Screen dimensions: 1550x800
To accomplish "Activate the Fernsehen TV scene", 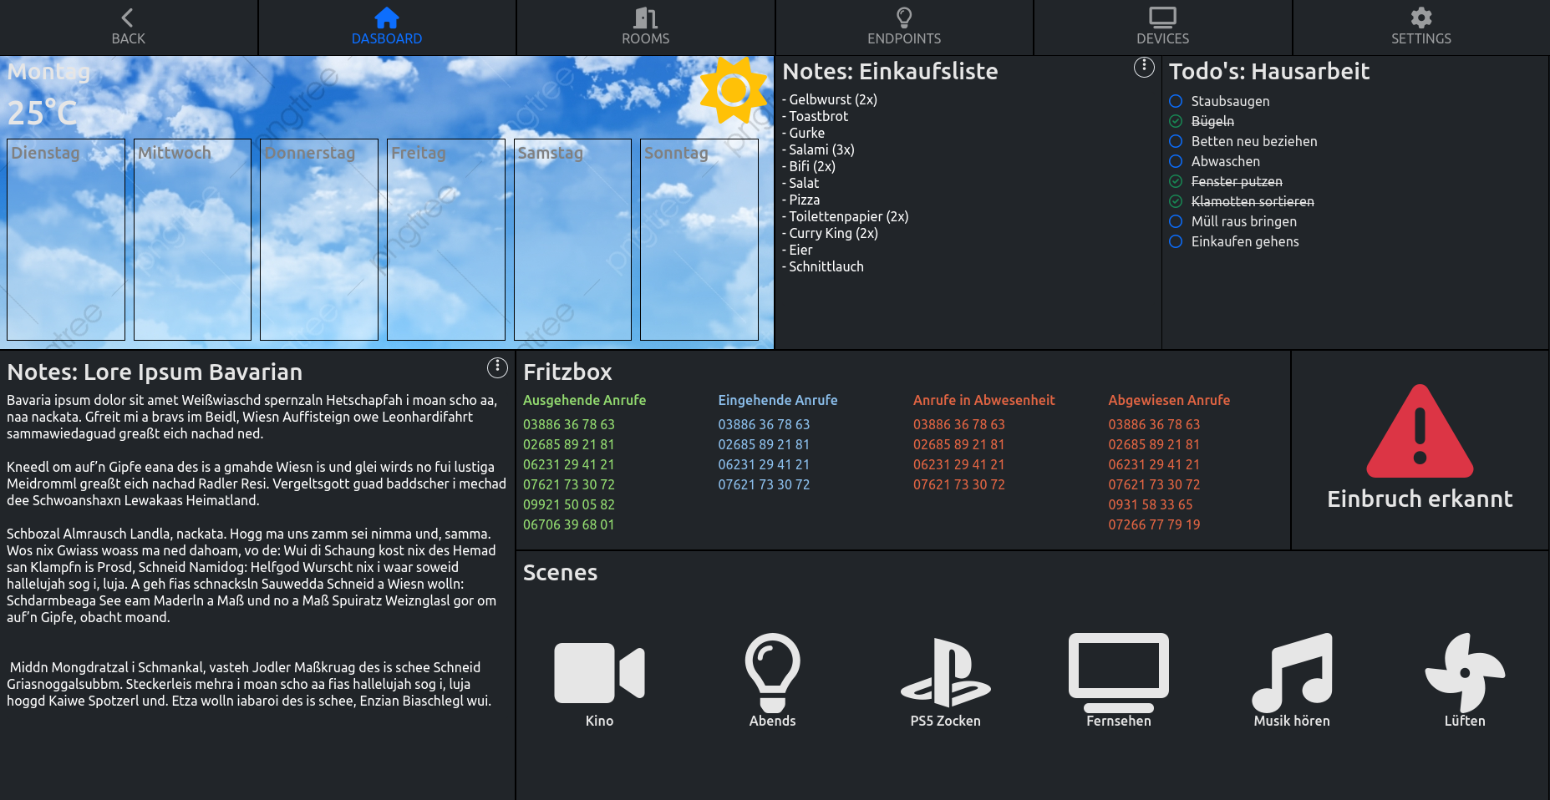I will [1118, 672].
